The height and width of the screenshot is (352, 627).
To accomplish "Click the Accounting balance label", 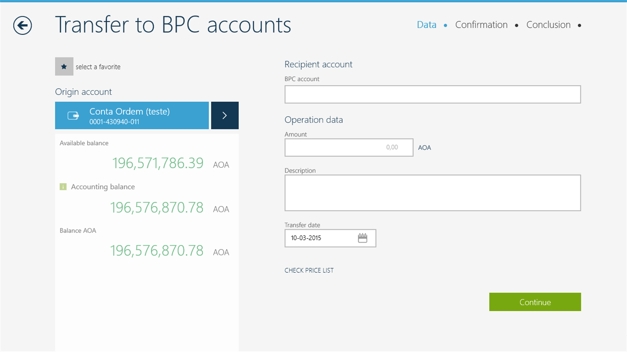I will pos(103,187).
